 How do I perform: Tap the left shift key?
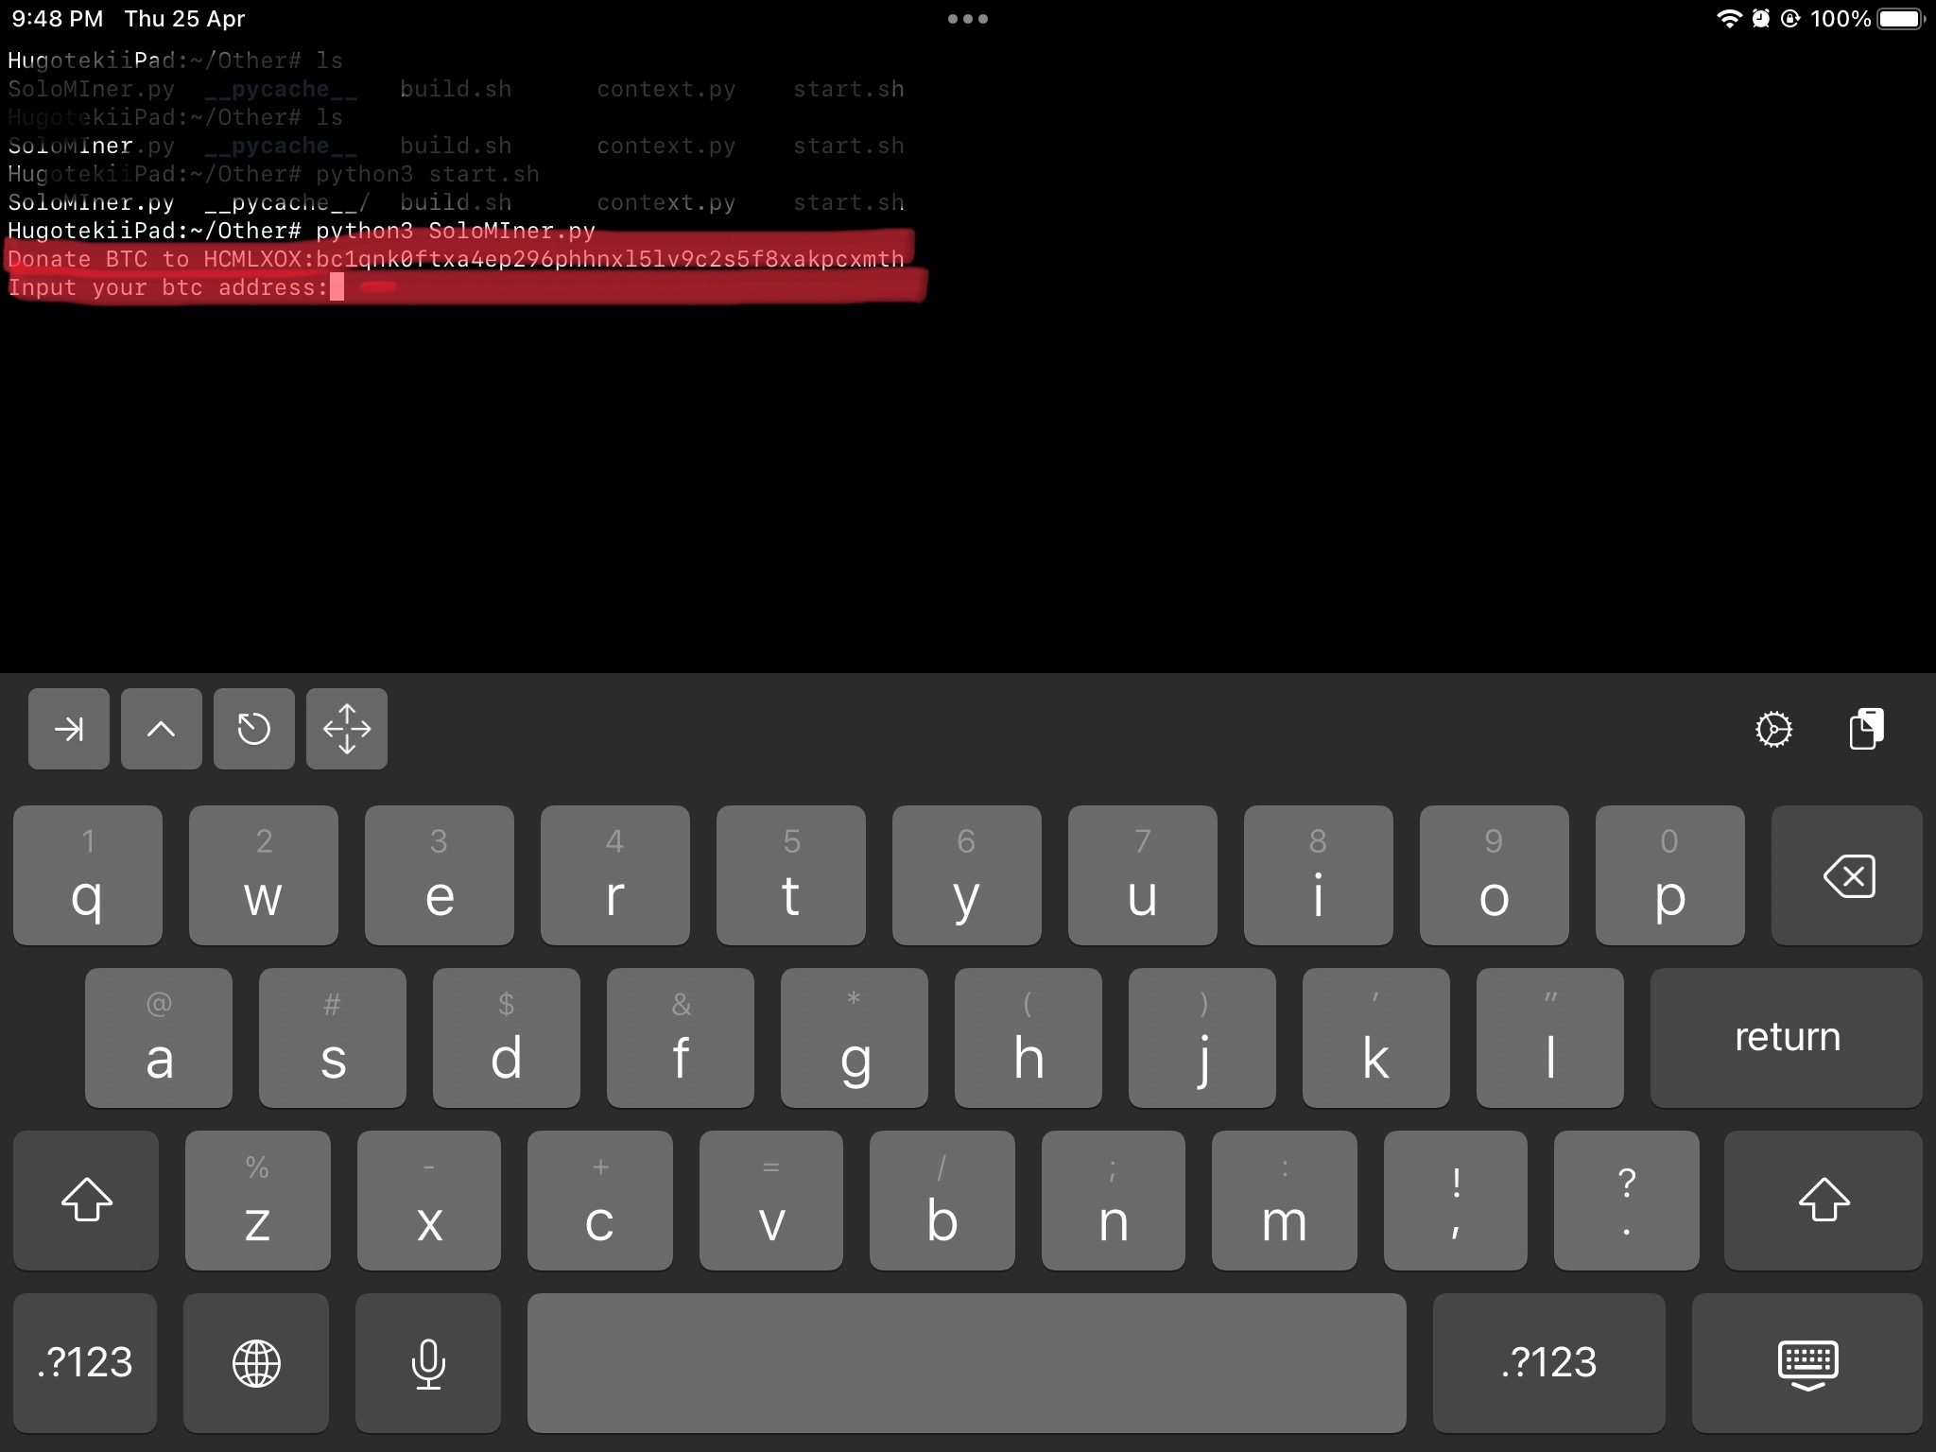click(x=86, y=1201)
